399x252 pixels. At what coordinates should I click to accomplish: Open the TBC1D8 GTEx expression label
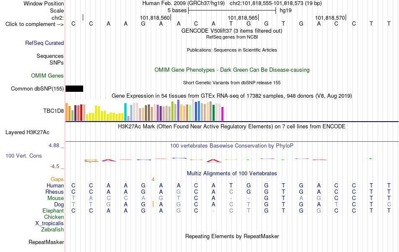pyautogui.click(x=53, y=111)
